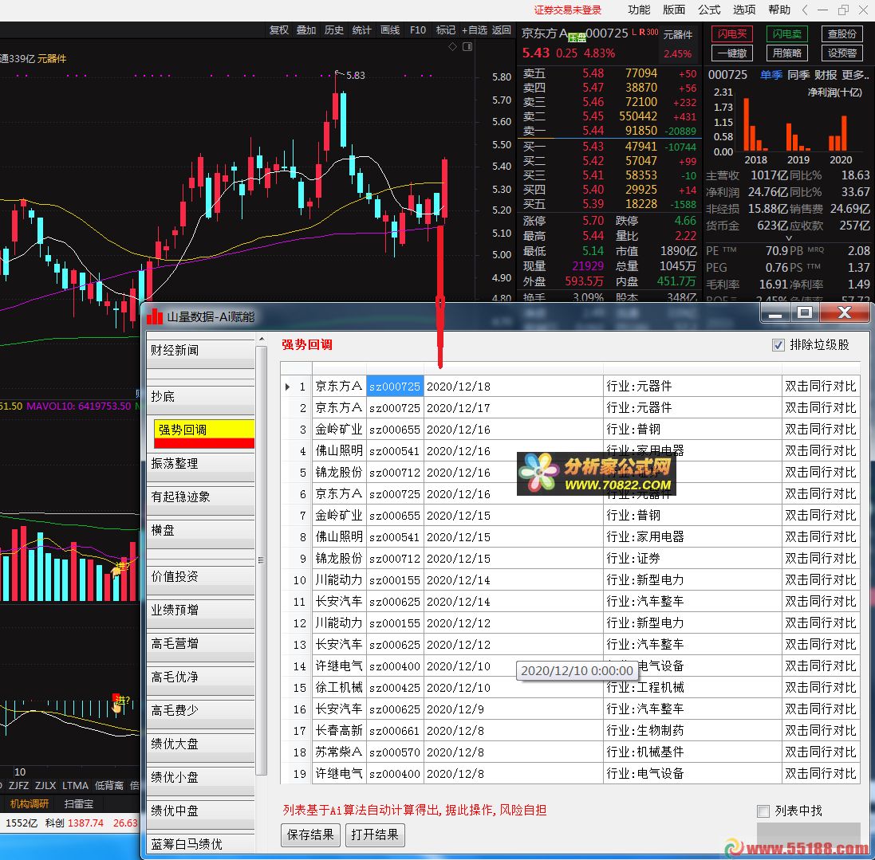Open the 更多.. financial report options

(855, 75)
